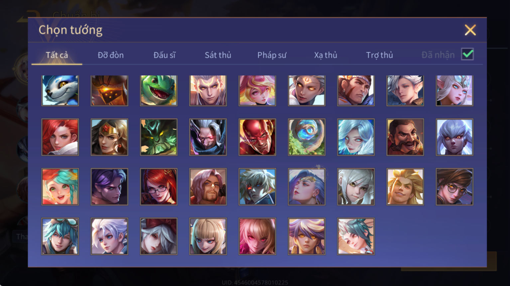
Task: Select the Wonder Woman tiara hero
Action: [109, 137]
